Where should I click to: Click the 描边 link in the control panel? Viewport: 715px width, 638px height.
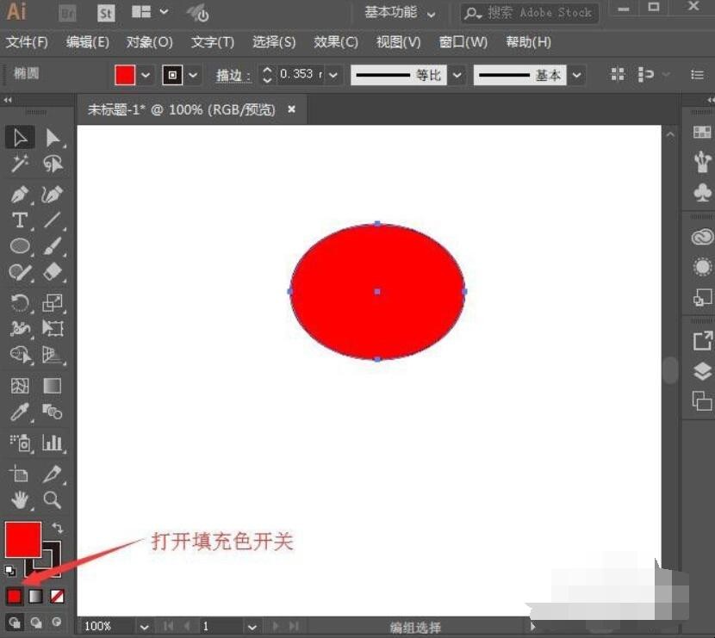(231, 75)
